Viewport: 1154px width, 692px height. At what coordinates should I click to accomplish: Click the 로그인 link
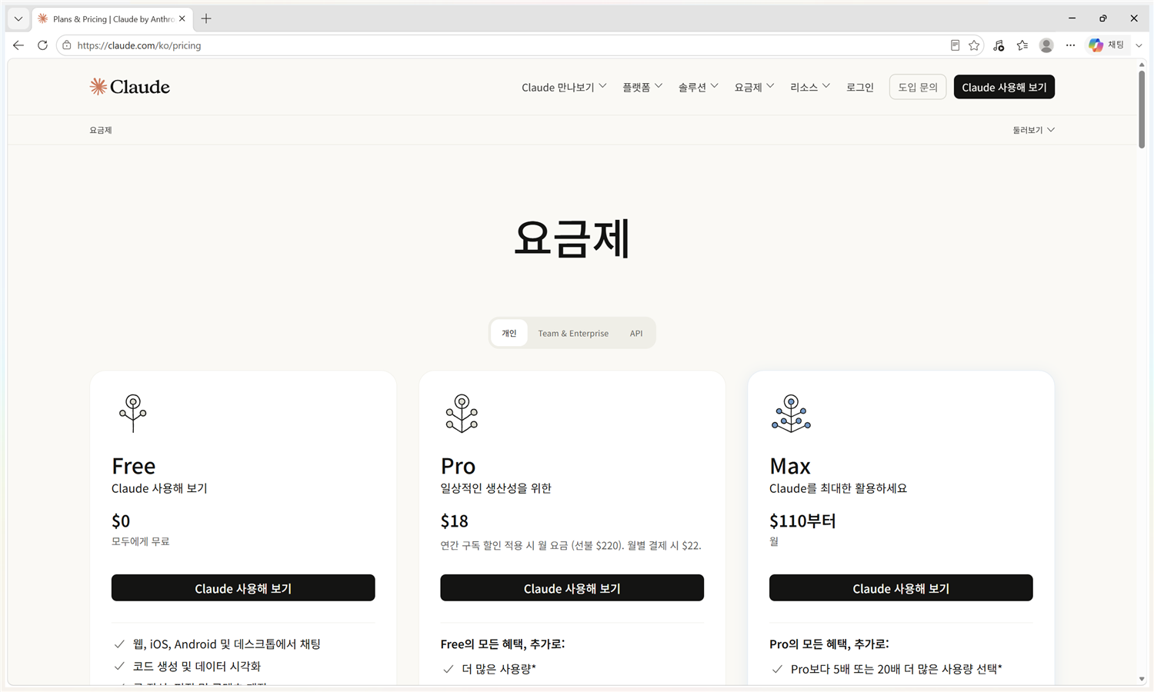tap(860, 87)
